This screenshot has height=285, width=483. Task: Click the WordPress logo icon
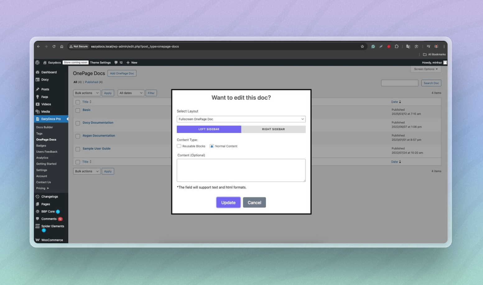(x=37, y=63)
